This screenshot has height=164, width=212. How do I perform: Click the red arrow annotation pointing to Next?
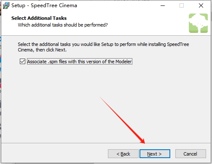tap(122, 120)
